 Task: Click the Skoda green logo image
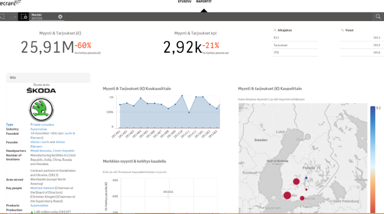41,109
